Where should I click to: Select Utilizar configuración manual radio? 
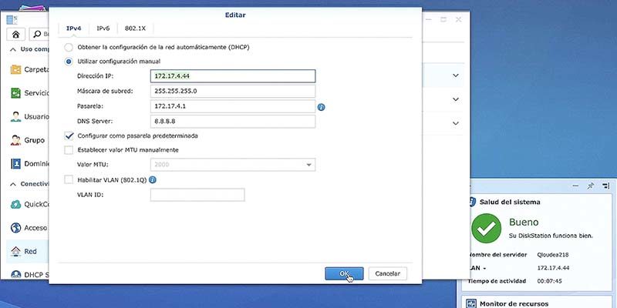point(69,62)
